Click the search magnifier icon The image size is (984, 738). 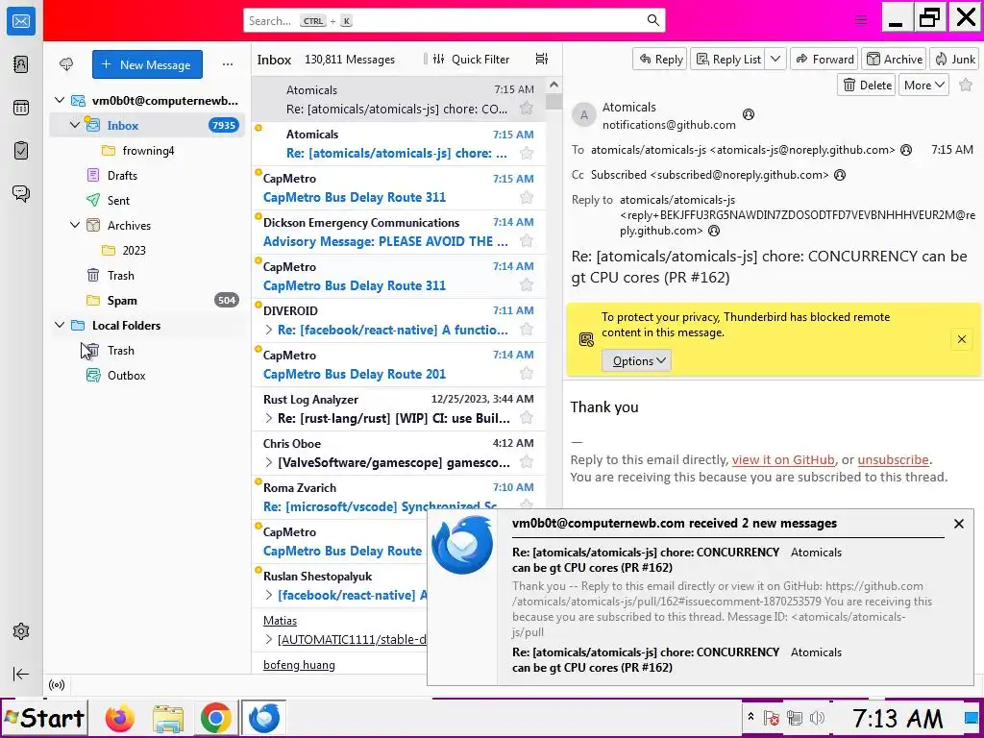click(652, 21)
